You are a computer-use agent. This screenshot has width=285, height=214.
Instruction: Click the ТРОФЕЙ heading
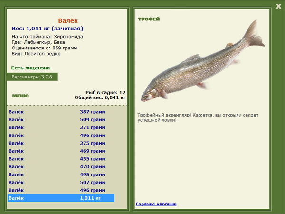(x=149, y=19)
